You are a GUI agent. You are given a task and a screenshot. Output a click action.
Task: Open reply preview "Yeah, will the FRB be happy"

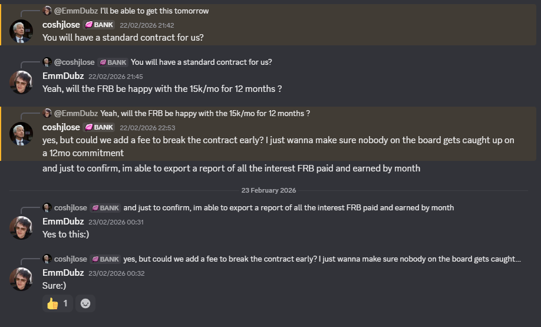pyautogui.click(x=205, y=113)
